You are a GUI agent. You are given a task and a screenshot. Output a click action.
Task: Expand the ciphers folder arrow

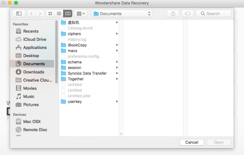(117, 34)
